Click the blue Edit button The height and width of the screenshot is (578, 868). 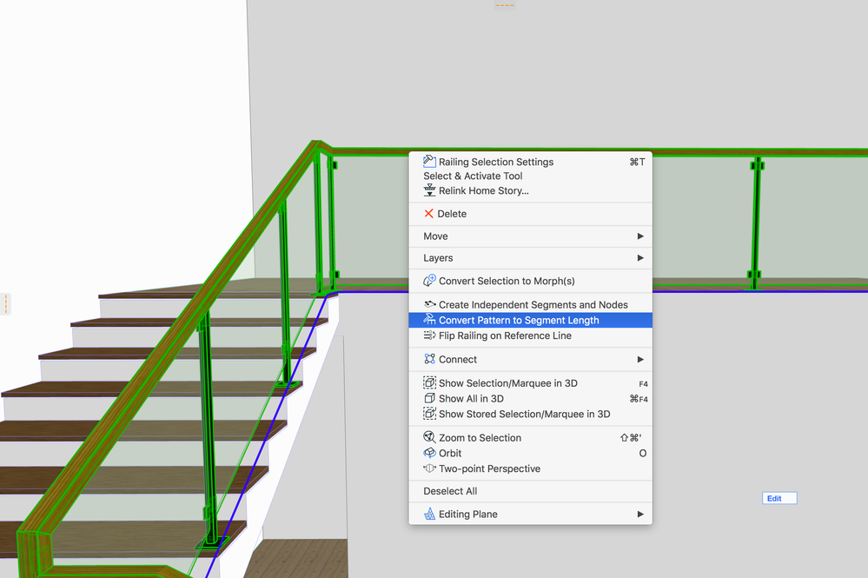[x=779, y=498]
